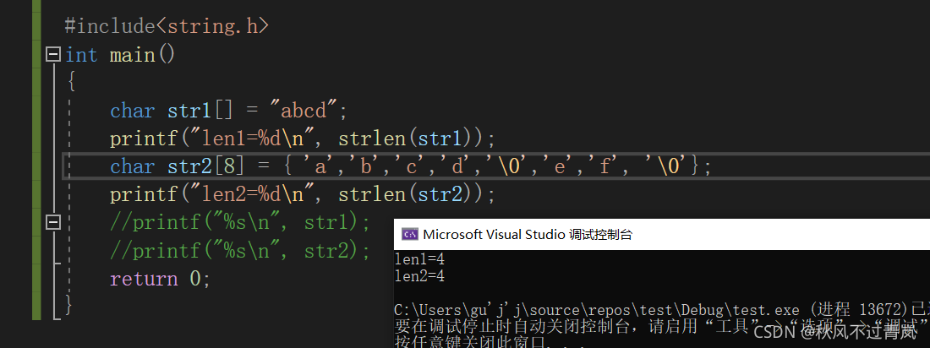Click the commented printf str1 line

pos(240,222)
